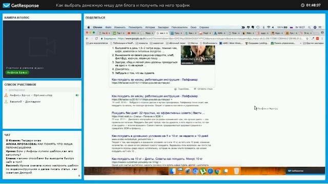Click the GetResponse logo in the header
The width and height of the screenshot is (328, 184).
click(20, 6)
